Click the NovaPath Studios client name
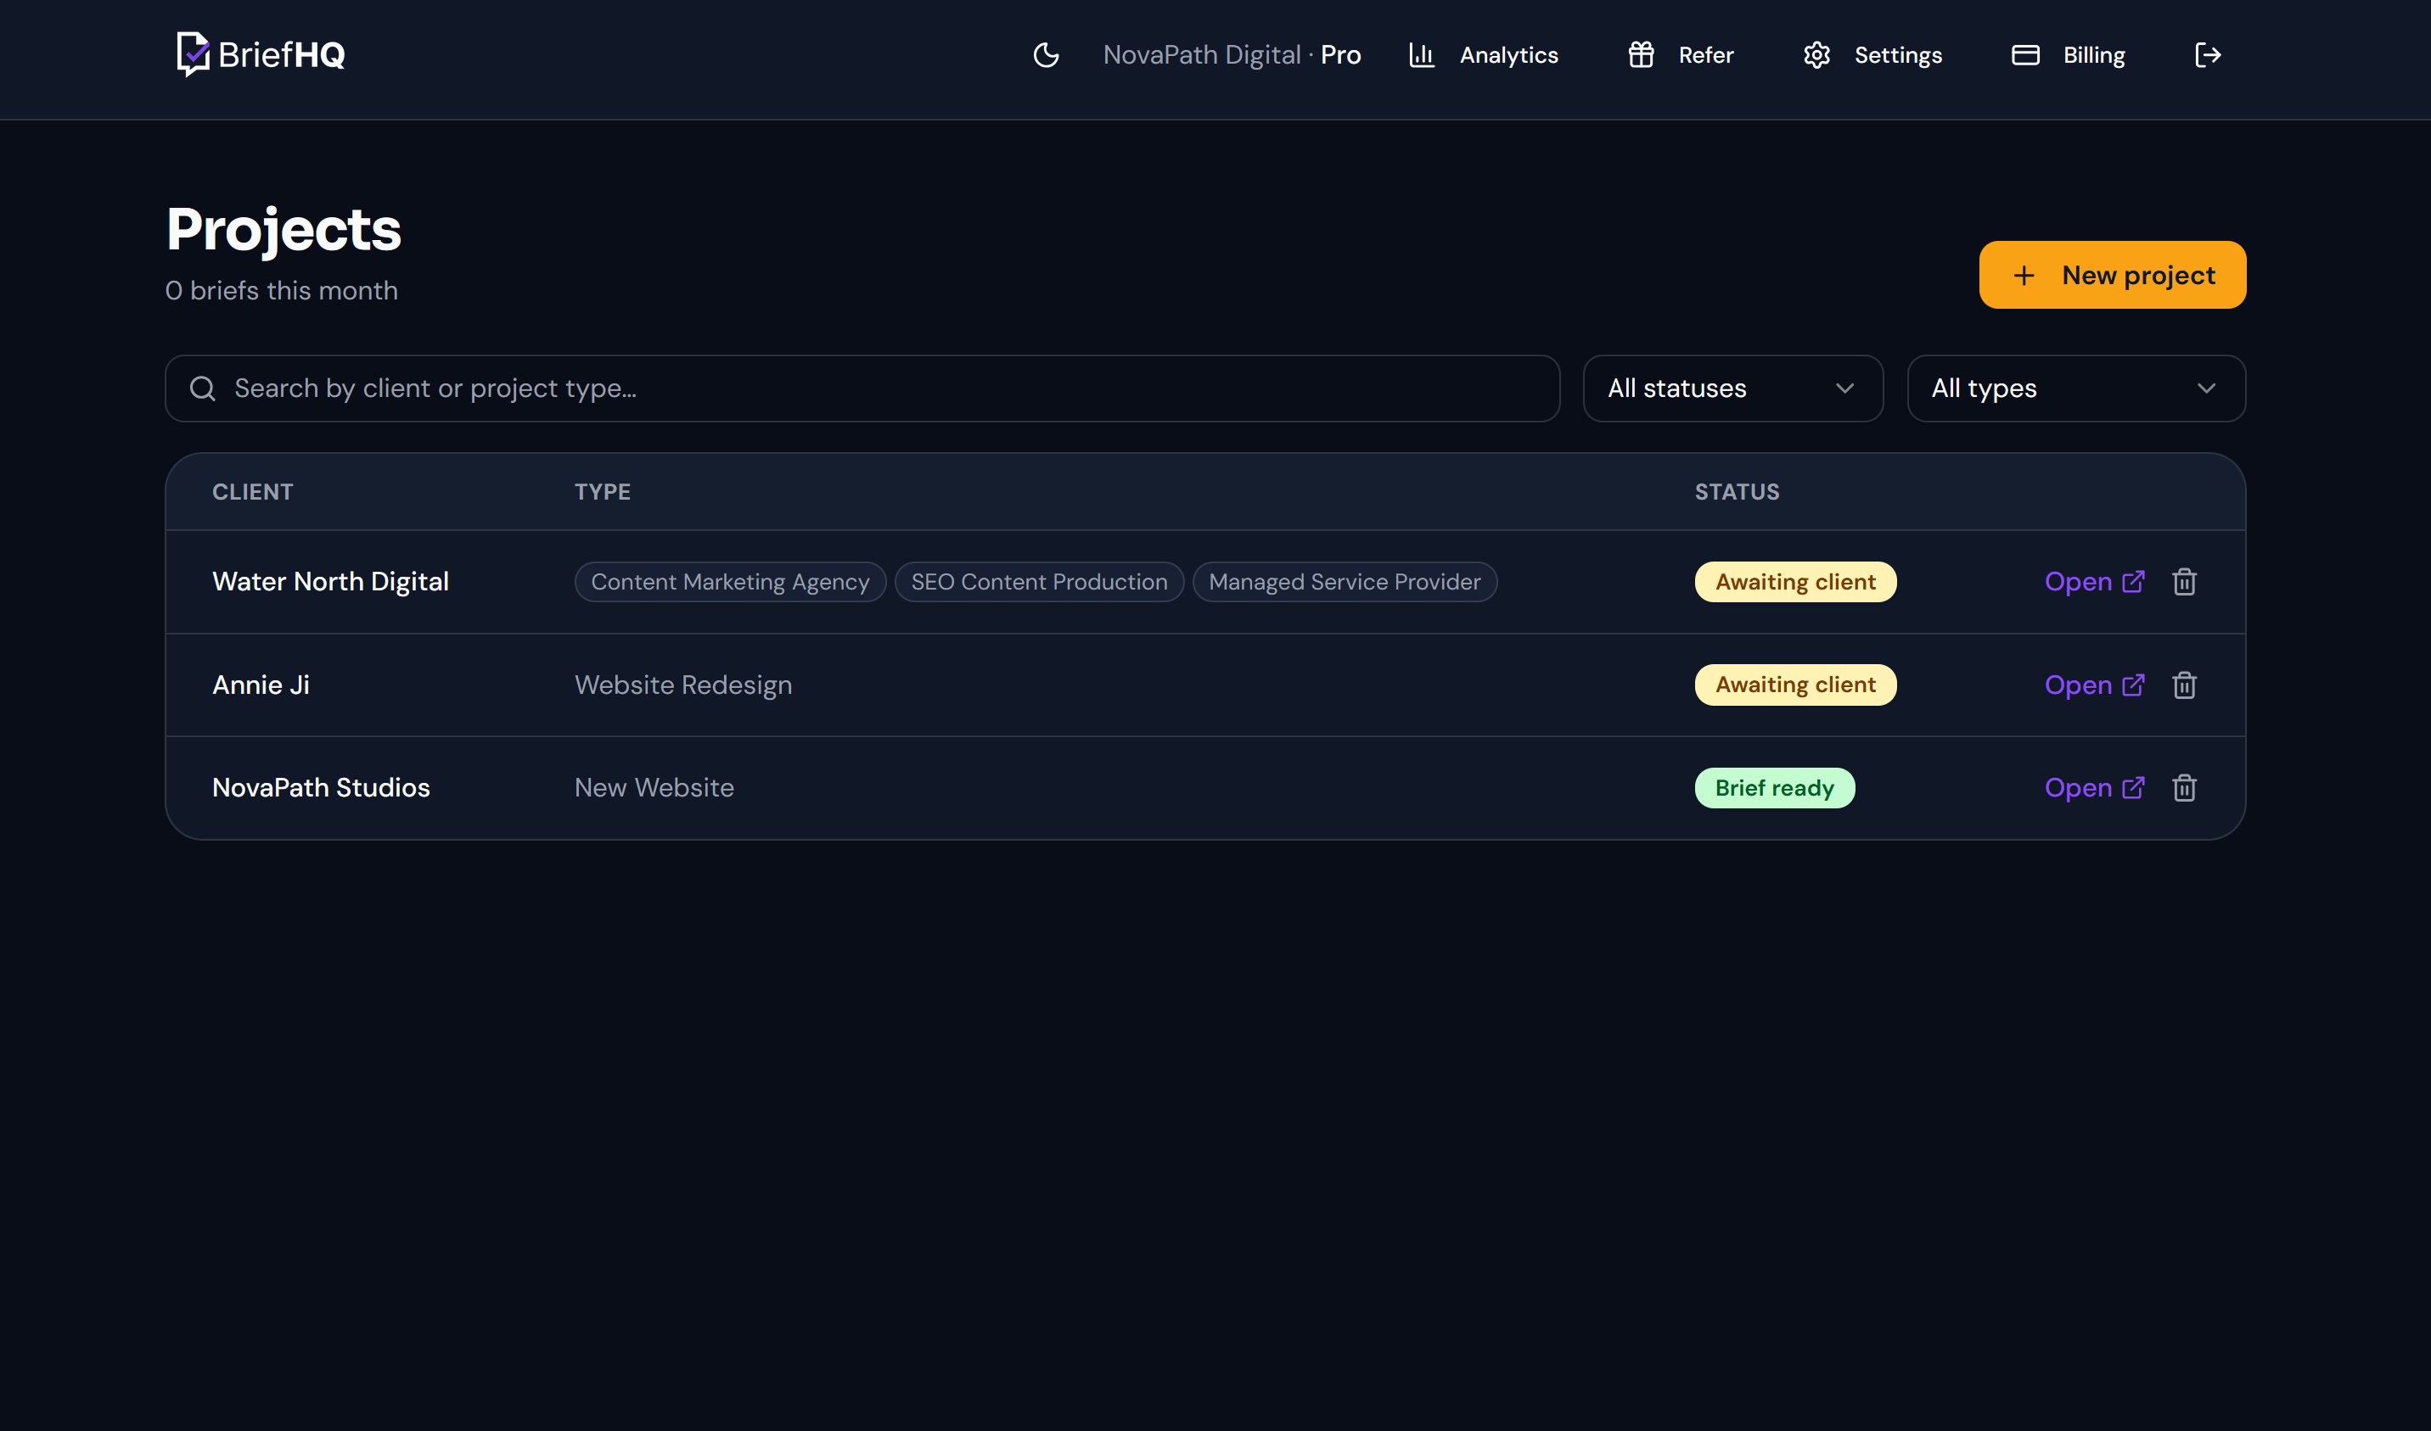The width and height of the screenshot is (2431, 1431). pos(321,789)
